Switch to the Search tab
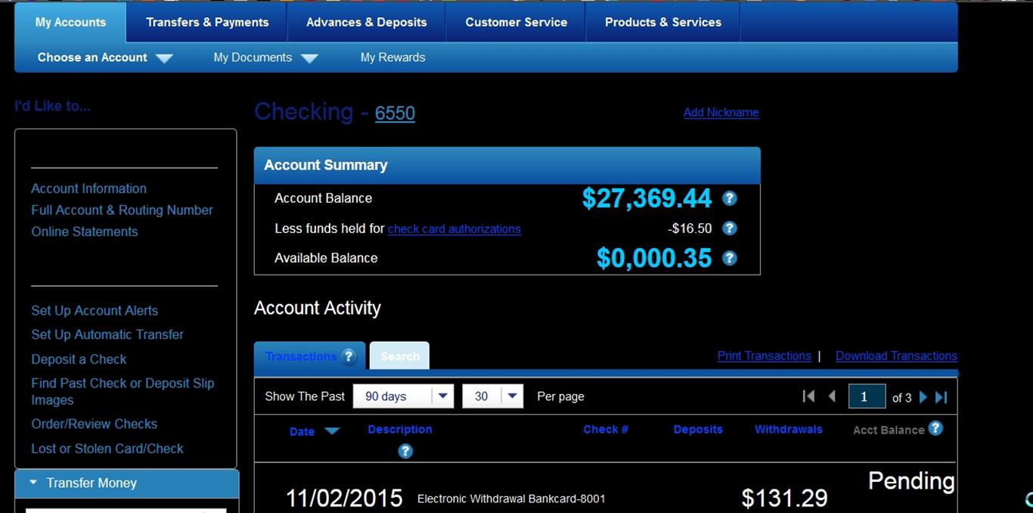 [x=399, y=356]
